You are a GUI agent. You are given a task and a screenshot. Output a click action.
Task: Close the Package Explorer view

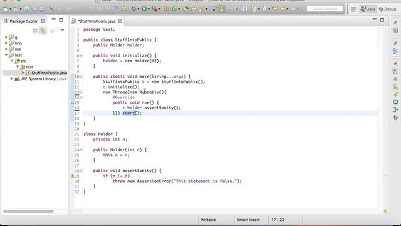click(43, 21)
